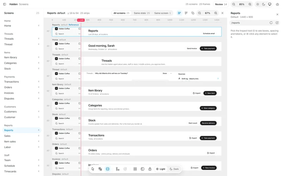Image resolution: width=282 pixels, height=176 pixels.
Task: Open Timecards in the sidebar
Action: (x=22, y=171)
